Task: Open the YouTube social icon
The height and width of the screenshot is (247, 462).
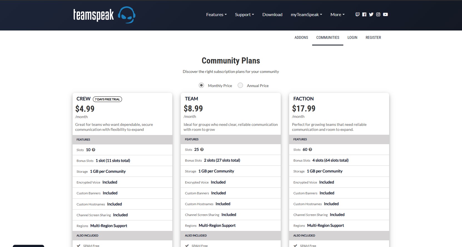Action: 385,14
